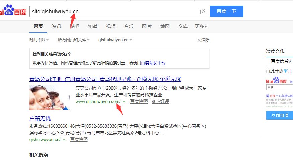Expand the qishuiwuyou.cn site filter
This screenshot has height=161, width=293.
[x=115, y=40]
